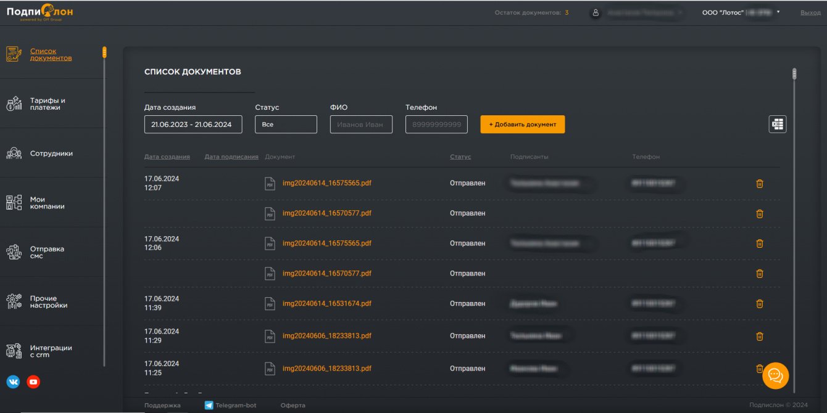Image resolution: width=827 pixels, height=413 pixels.
Task: Focus the ФИО search field
Action: [x=361, y=125]
